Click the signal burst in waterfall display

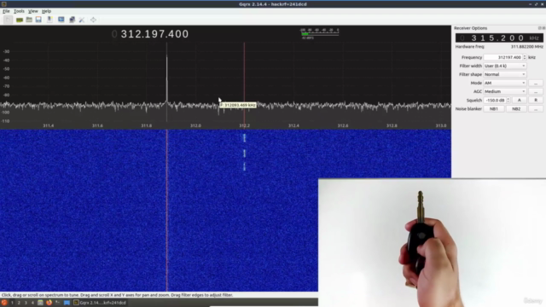coord(244,153)
